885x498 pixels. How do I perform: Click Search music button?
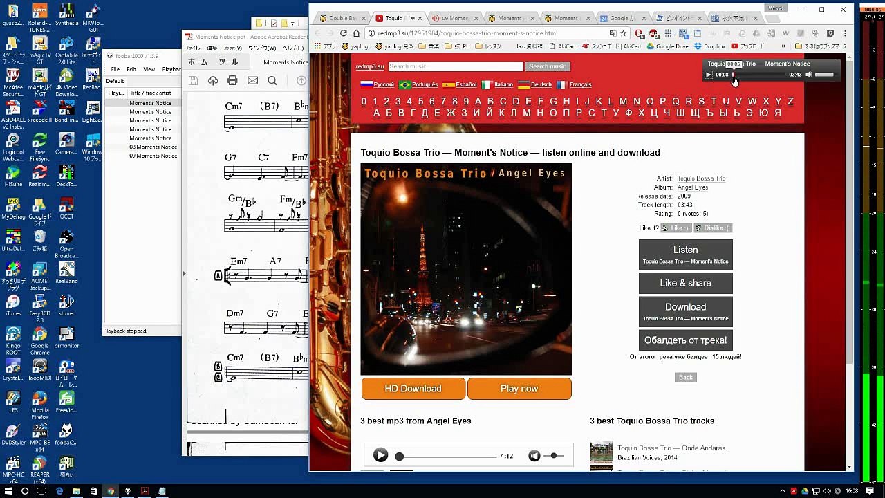[547, 66]
